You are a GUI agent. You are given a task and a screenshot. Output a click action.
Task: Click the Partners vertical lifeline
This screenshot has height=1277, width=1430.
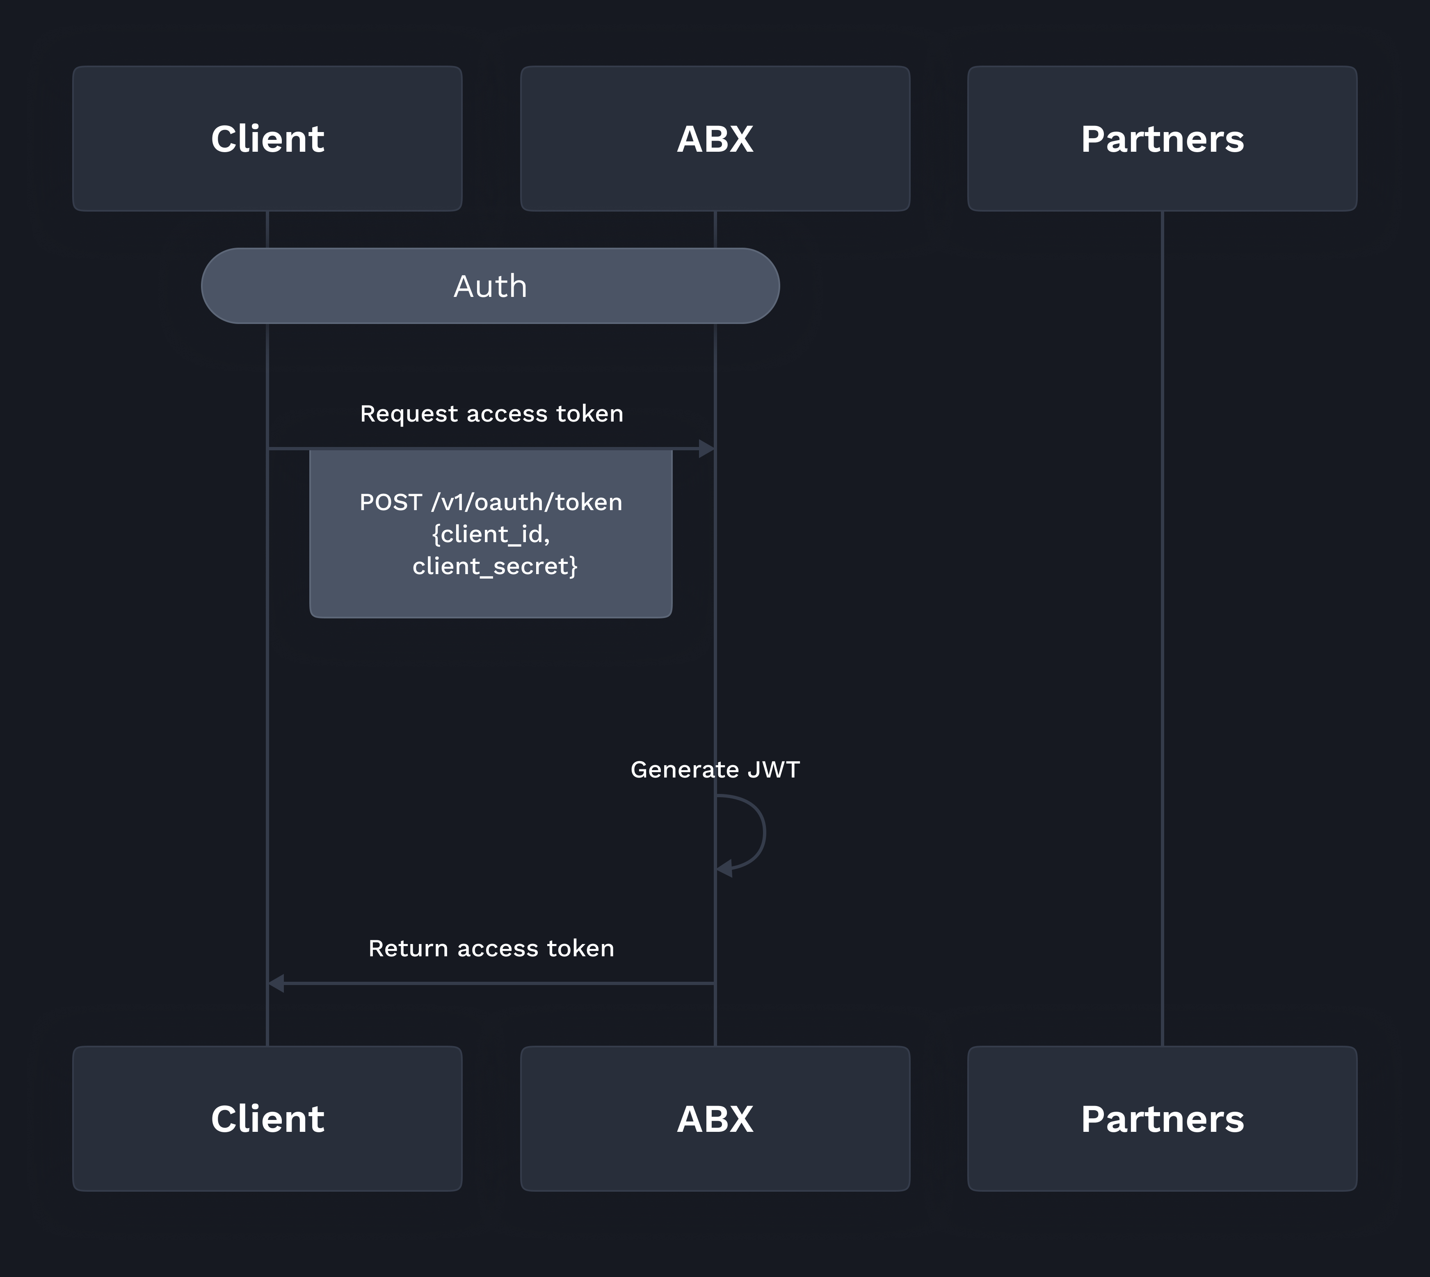click(x=1163, y=632)
